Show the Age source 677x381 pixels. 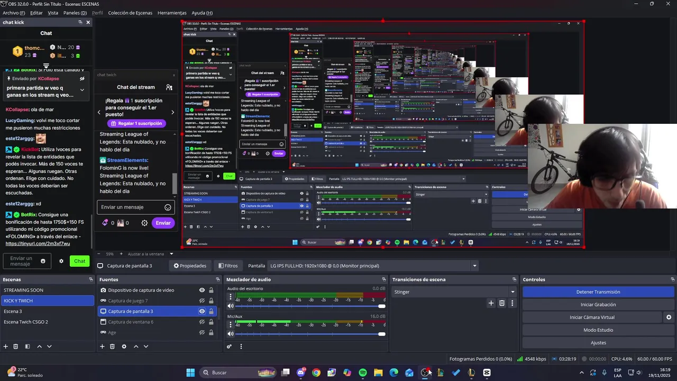tap(202, 332)
